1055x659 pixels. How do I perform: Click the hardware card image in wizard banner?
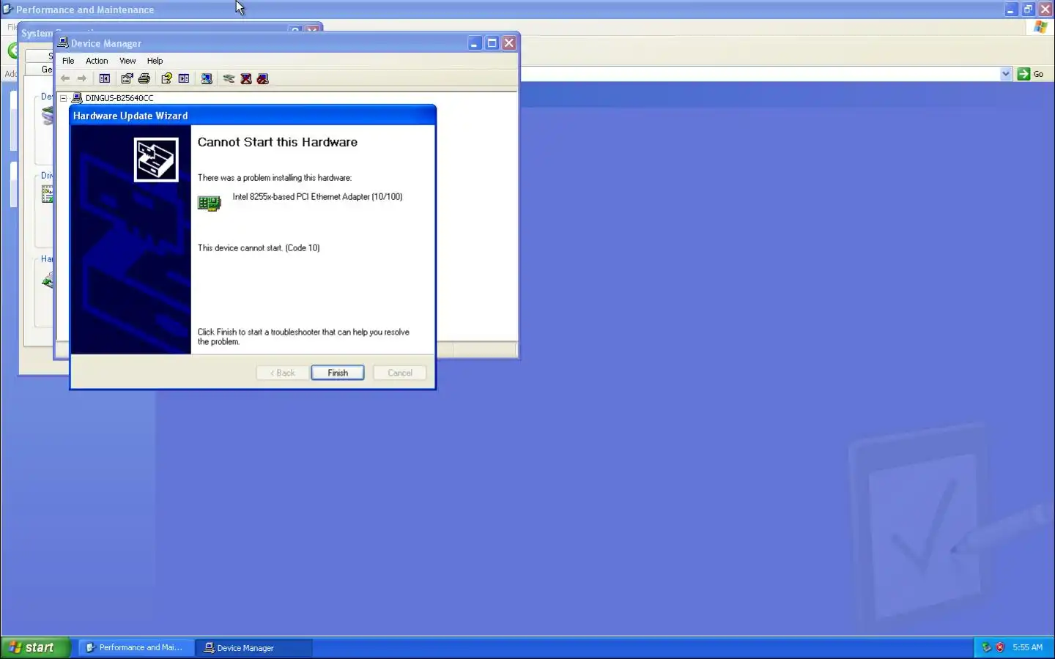156,160
